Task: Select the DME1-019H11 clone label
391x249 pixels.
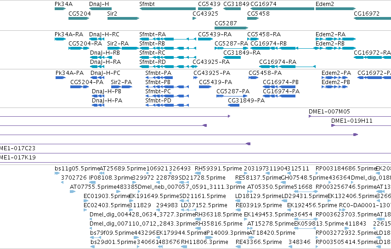Action: (x=352, y=121)
